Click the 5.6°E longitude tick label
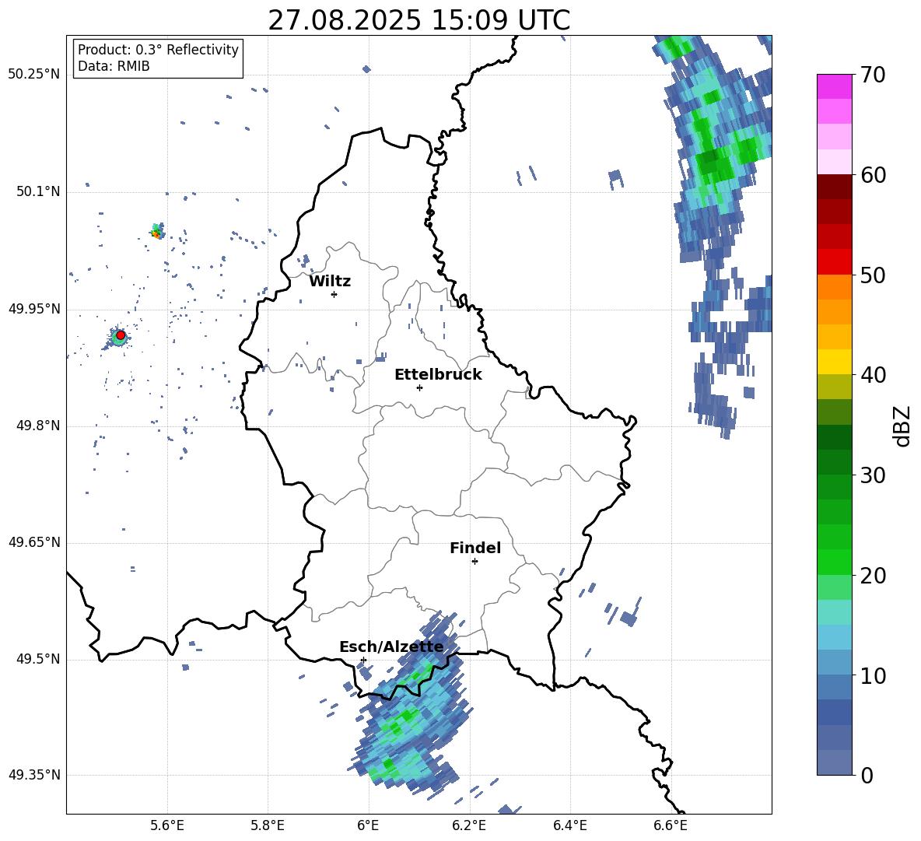921x841 pixels. 167,825
